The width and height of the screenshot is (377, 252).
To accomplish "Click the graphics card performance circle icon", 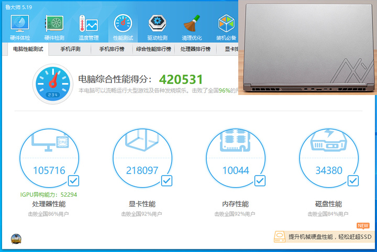I will 142,158.
